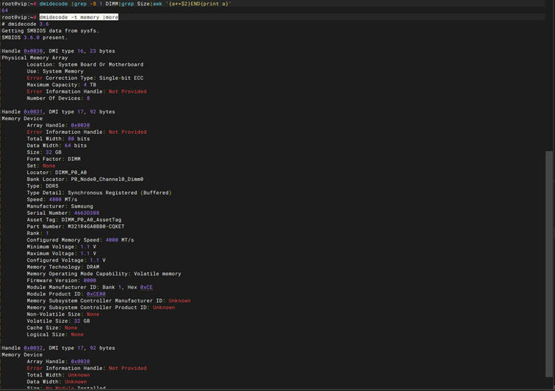Image resolution: width=555 pixels, height=391 pixels.
Task: Click the 'Asset Tag: DIMM_P0_A0_AssetTag' line
Action: click(74, 219)
